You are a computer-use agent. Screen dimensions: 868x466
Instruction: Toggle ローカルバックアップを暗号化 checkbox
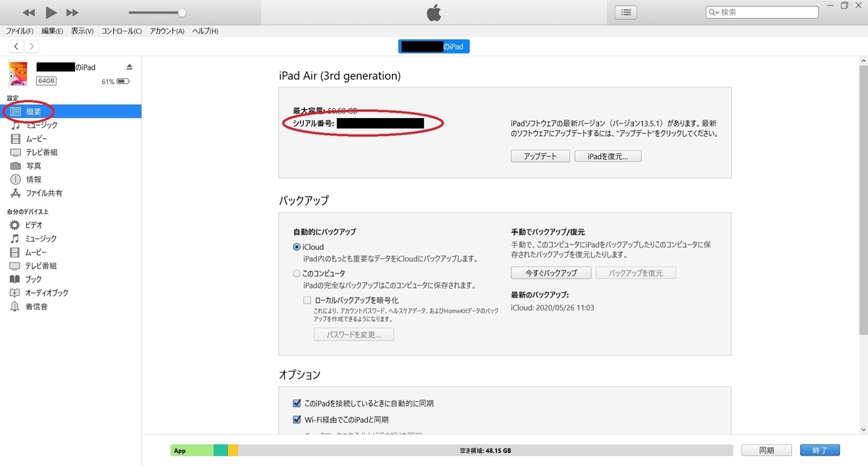tap(307, 300)
